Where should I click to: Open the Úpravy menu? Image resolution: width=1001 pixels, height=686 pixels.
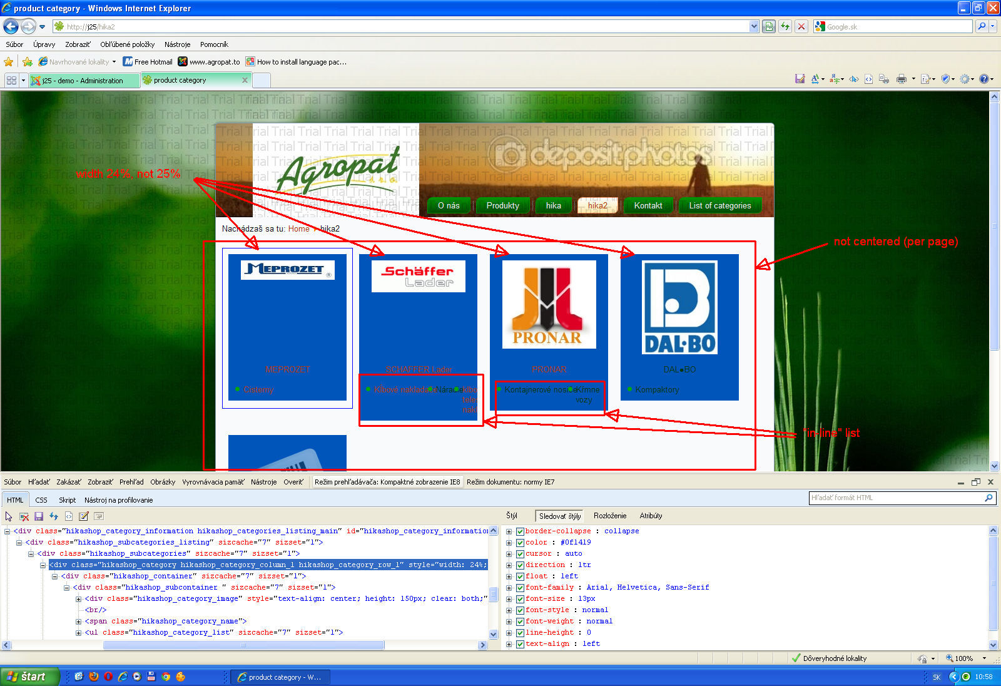pyautogui.click(x=44, y=44)
